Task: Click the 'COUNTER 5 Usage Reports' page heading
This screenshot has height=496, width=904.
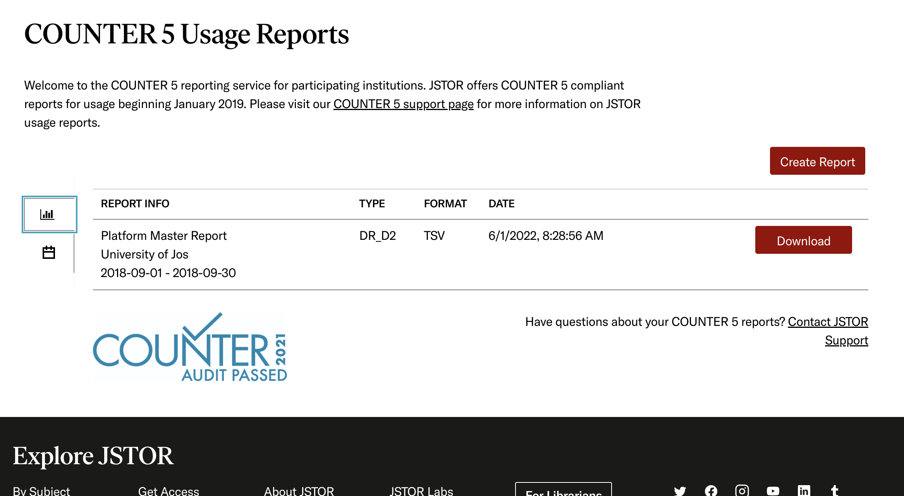Action: pyautogui.click(x=187, y=34)
